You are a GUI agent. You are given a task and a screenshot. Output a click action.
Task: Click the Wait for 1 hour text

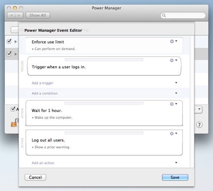tap(47, 111)
